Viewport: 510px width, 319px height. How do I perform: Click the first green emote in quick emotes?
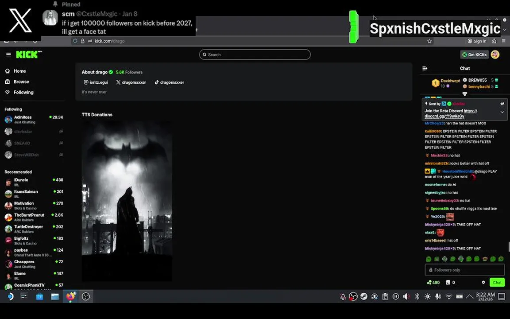tap(429, 259)
